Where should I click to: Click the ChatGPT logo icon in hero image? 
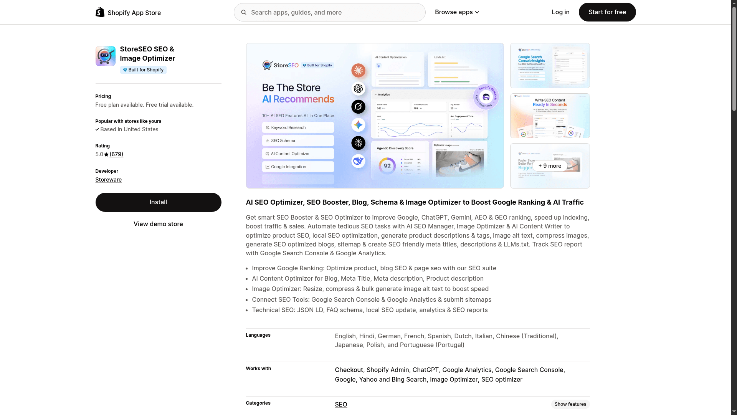coord(358,89)
